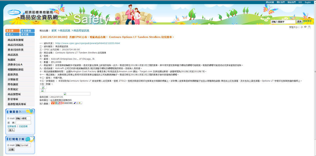Click the newsletter E-mail input field
Viewport: 316px width, 156px height.
[x=23, y=145]
